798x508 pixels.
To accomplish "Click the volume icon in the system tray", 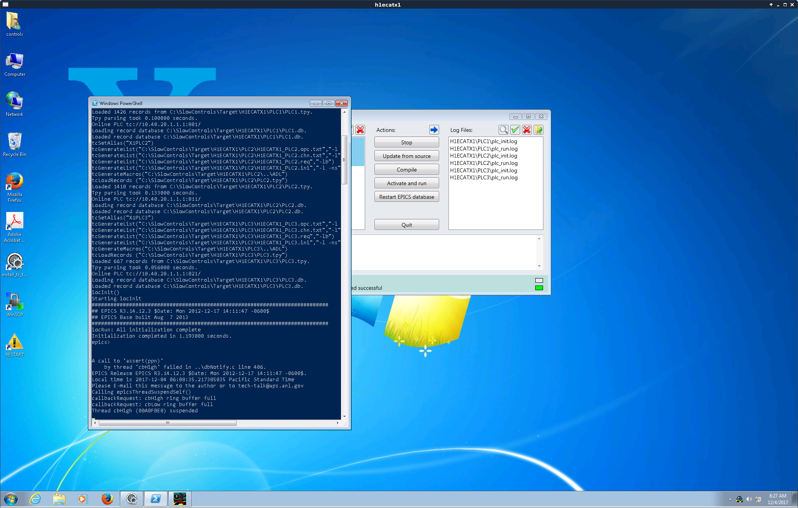I will tap(749, 499).
